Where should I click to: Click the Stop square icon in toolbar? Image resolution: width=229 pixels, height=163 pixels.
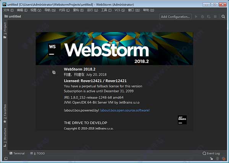(215, 17)
